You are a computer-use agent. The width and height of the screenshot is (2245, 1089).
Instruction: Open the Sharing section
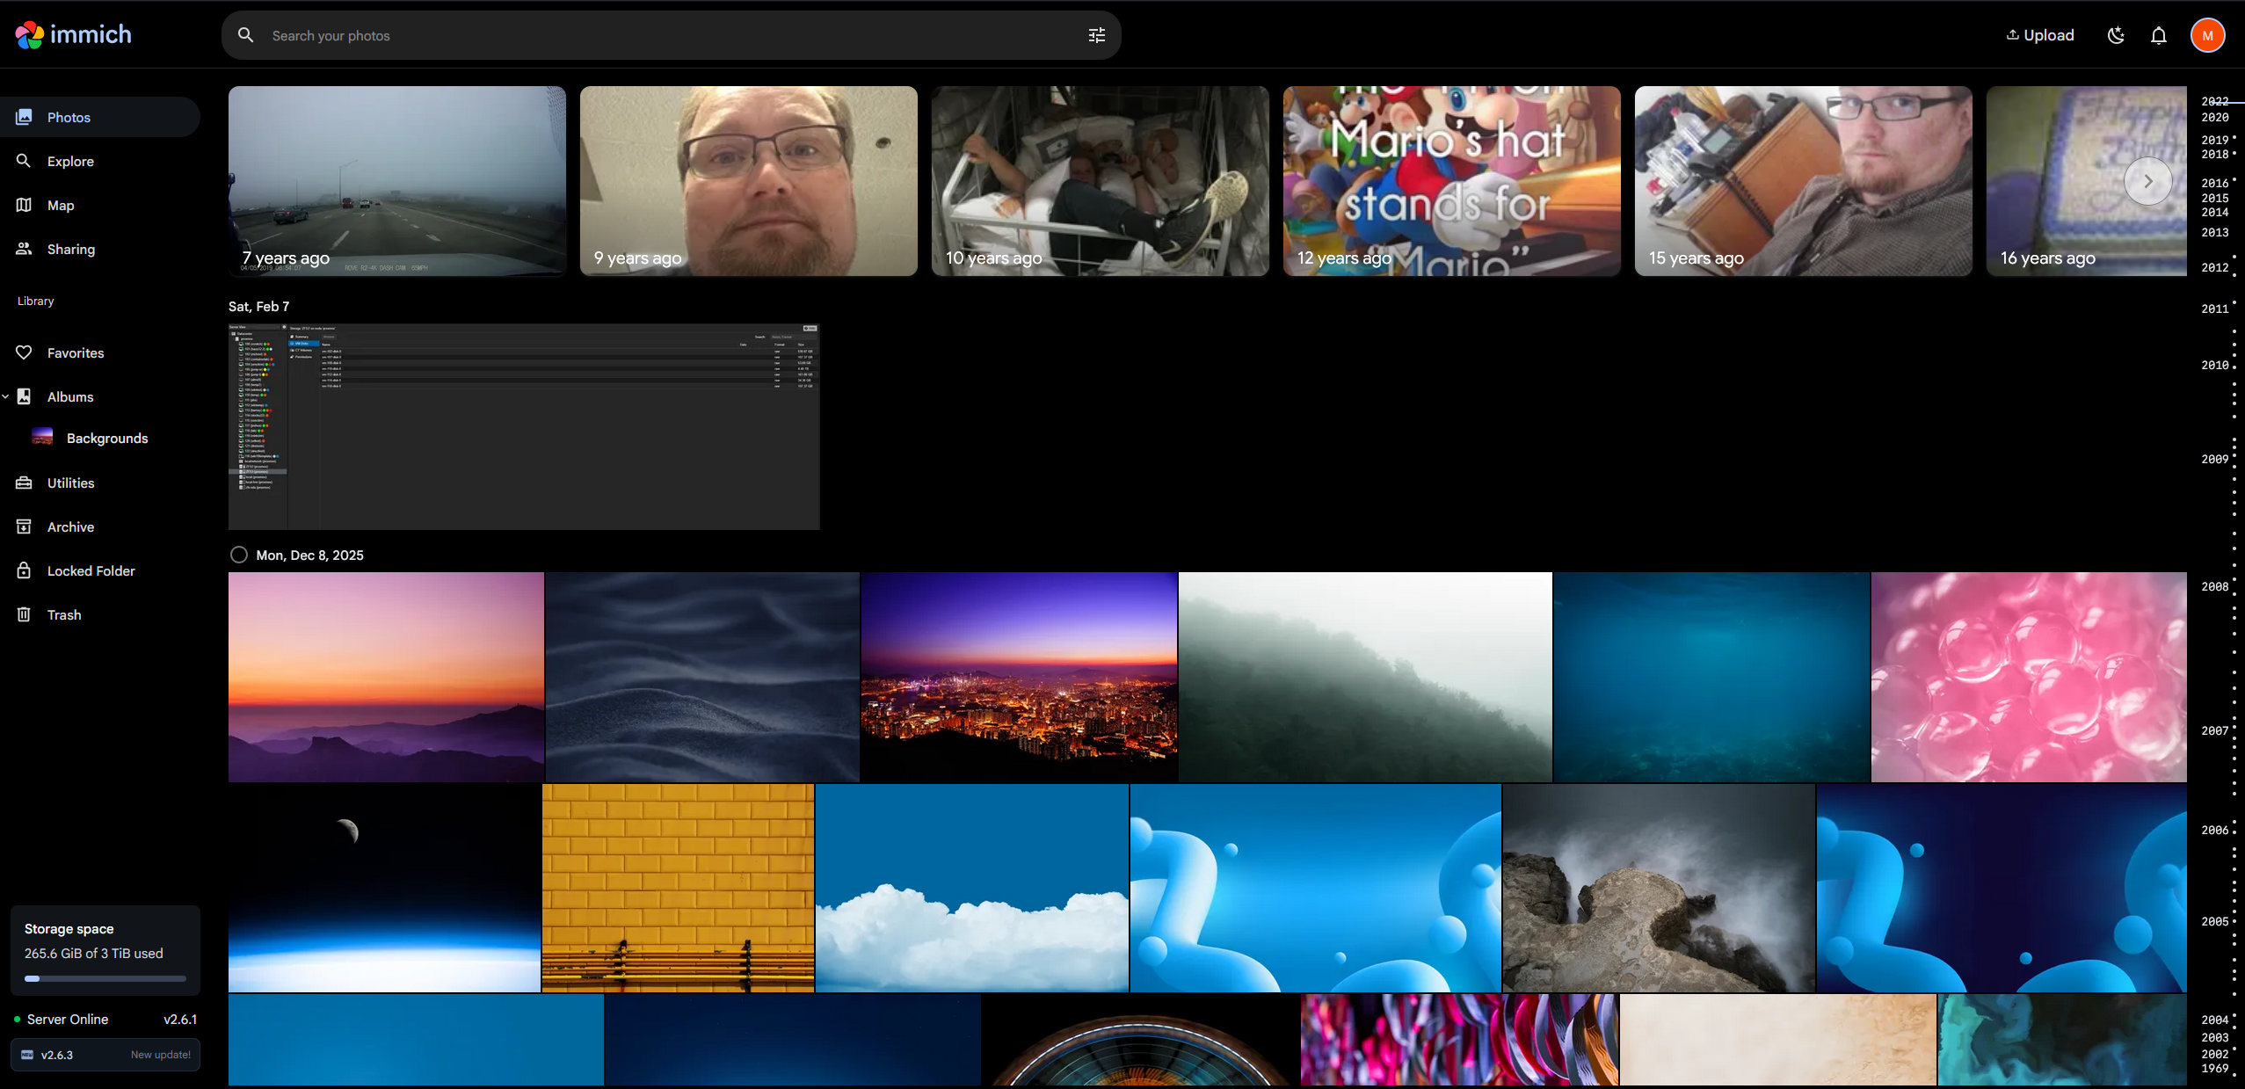click(x=71, y=249)
